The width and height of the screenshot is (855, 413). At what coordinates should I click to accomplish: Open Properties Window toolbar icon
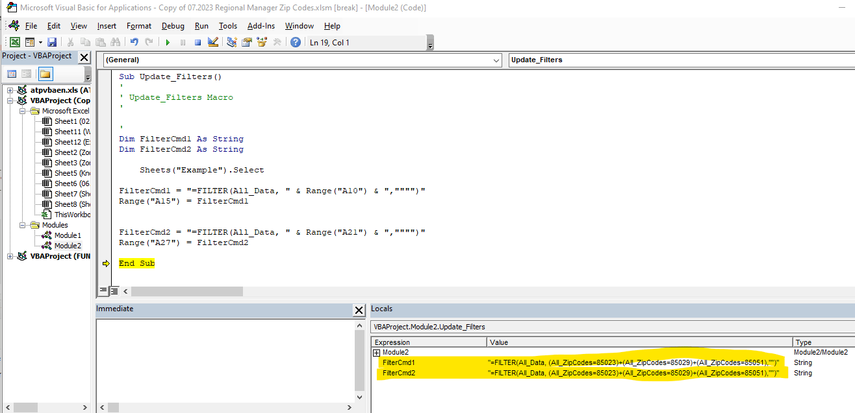pyautogui.click(x=247, y=42)
